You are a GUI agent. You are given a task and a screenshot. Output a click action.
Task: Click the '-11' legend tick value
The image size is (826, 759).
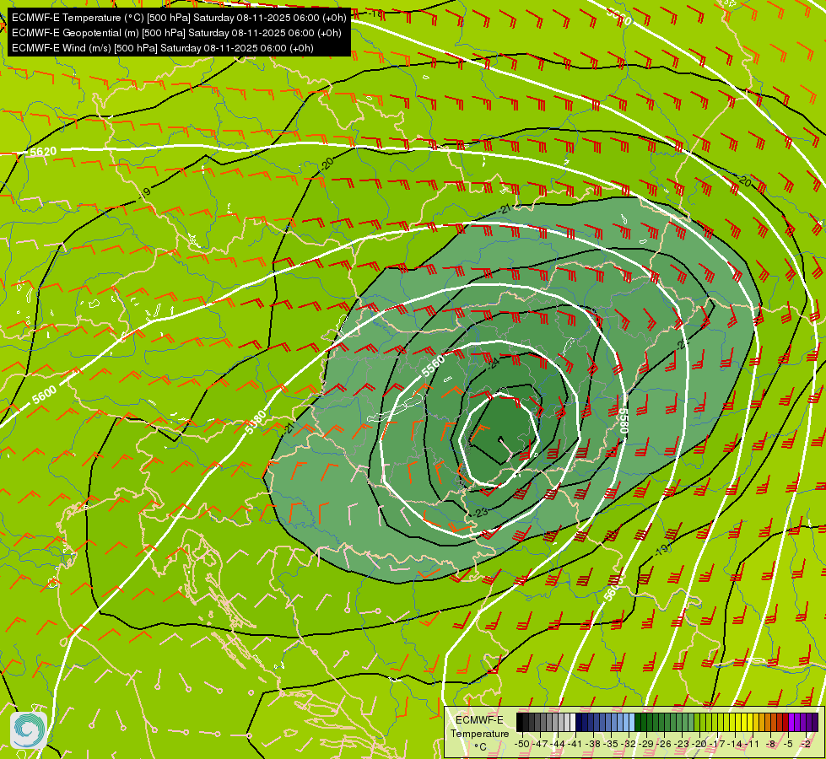[753, 744]
